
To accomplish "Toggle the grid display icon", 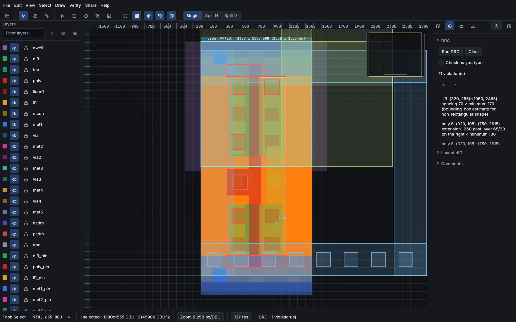I will [x=137, y=16].
